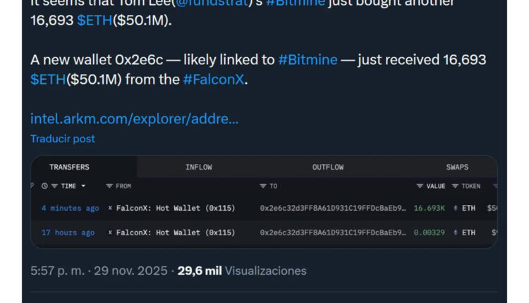
Task: Select the OUTFLOW tab
Action: click(x=328, y=167)
